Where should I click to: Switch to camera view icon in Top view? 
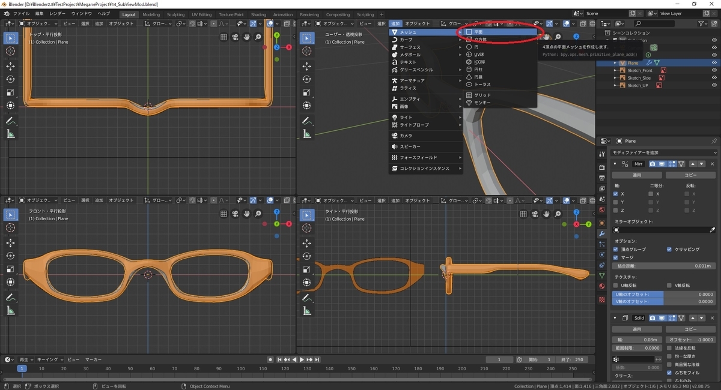236,37
